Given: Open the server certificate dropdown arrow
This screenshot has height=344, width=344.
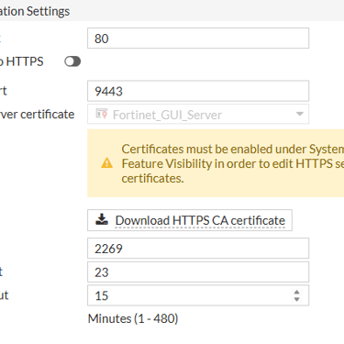Looking at the screenshot, I should point(300,114).
